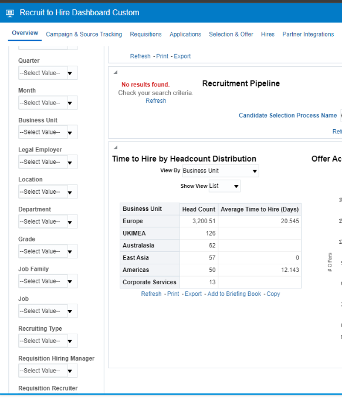
Task: Collapse the Recruitment Pipeline section triangle
Action: click(x=116, y=72)
